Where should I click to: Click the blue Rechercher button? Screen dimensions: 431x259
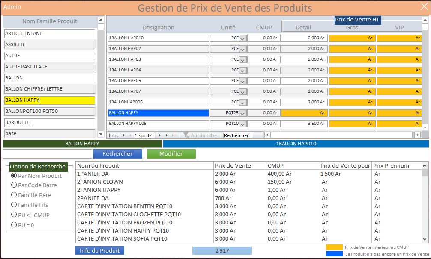pyautogui.click(x=117, y=154)
